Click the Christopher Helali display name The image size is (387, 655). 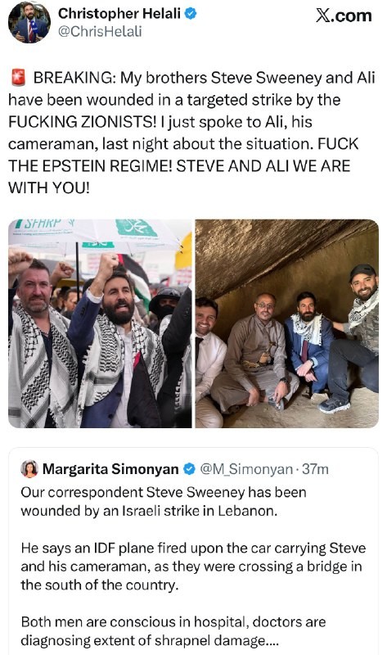tap(119, 13)
